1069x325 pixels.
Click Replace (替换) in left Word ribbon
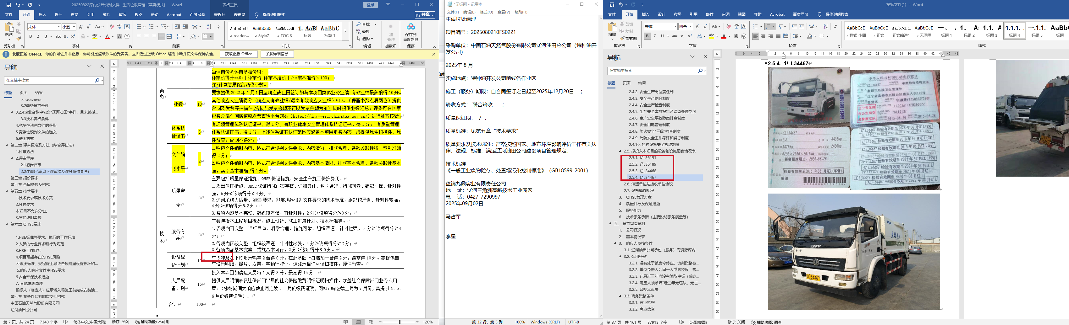[x=363, y=31]
